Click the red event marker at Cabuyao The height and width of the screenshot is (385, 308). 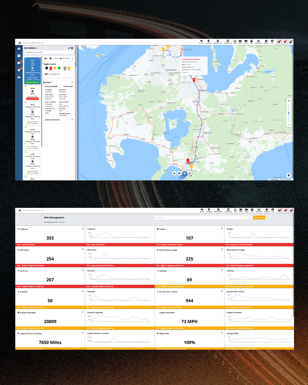click(x=194, y=80)
